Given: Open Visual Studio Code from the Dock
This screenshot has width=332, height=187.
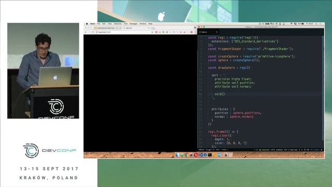Looking at the screenshot, I should point(201,155).
